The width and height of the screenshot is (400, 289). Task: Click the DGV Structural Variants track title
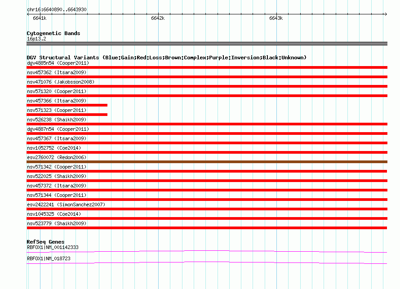tap(166, 58)
